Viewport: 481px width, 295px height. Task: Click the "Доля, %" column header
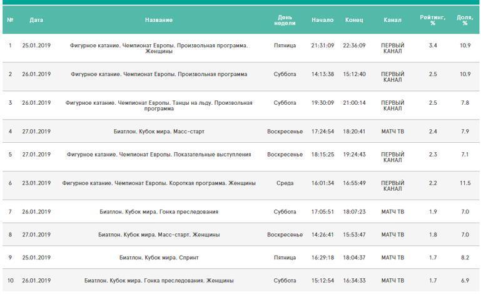465,20
